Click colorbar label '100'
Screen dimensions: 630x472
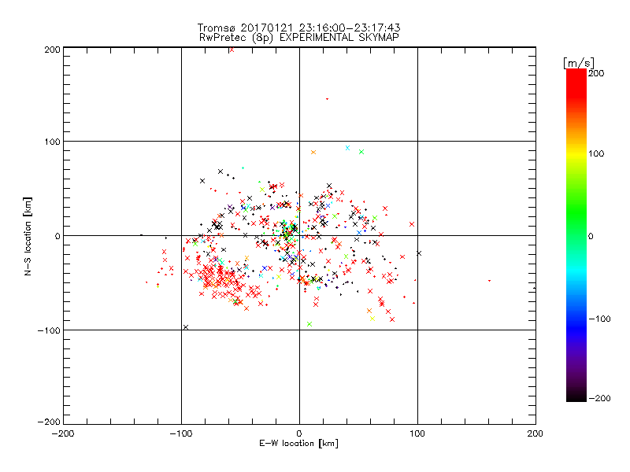pos(596,153)
